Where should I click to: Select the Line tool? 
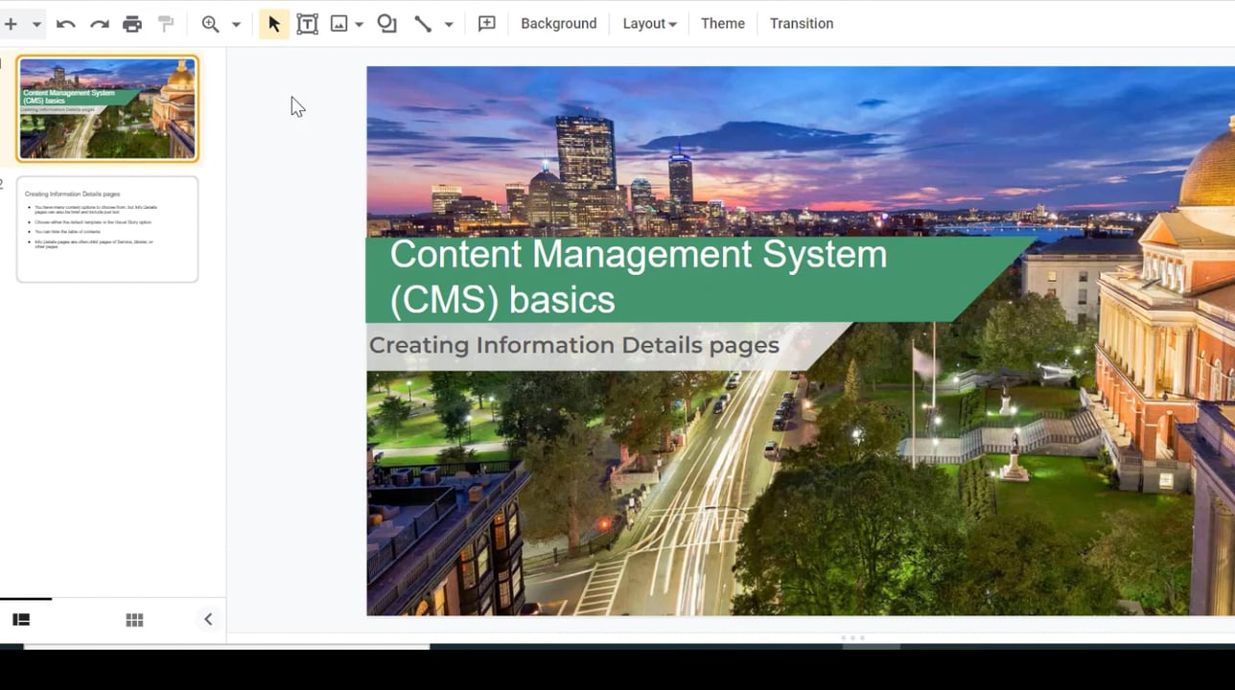pyautogui.click(x=422, y=24)
